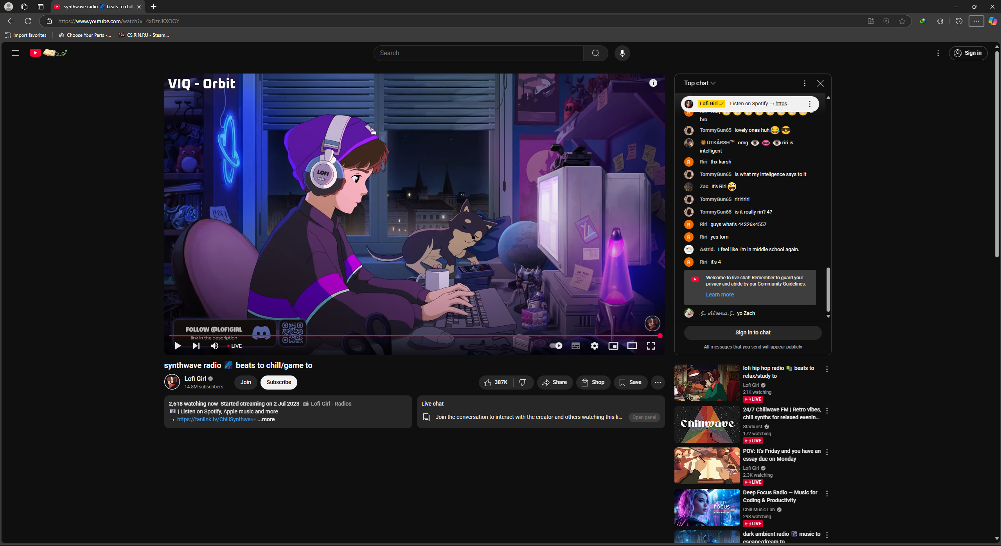Toggle subtitles/closed captions

[x=575, y=346]
